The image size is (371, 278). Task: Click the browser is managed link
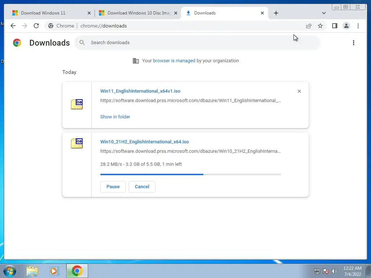coord(174,61)
